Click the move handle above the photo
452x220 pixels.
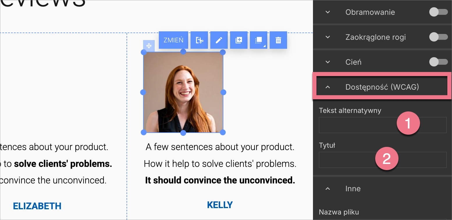tap(149, 46)
